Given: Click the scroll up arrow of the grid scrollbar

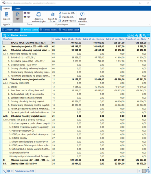Looking at the screenshot, I should [x=149, y=39].
